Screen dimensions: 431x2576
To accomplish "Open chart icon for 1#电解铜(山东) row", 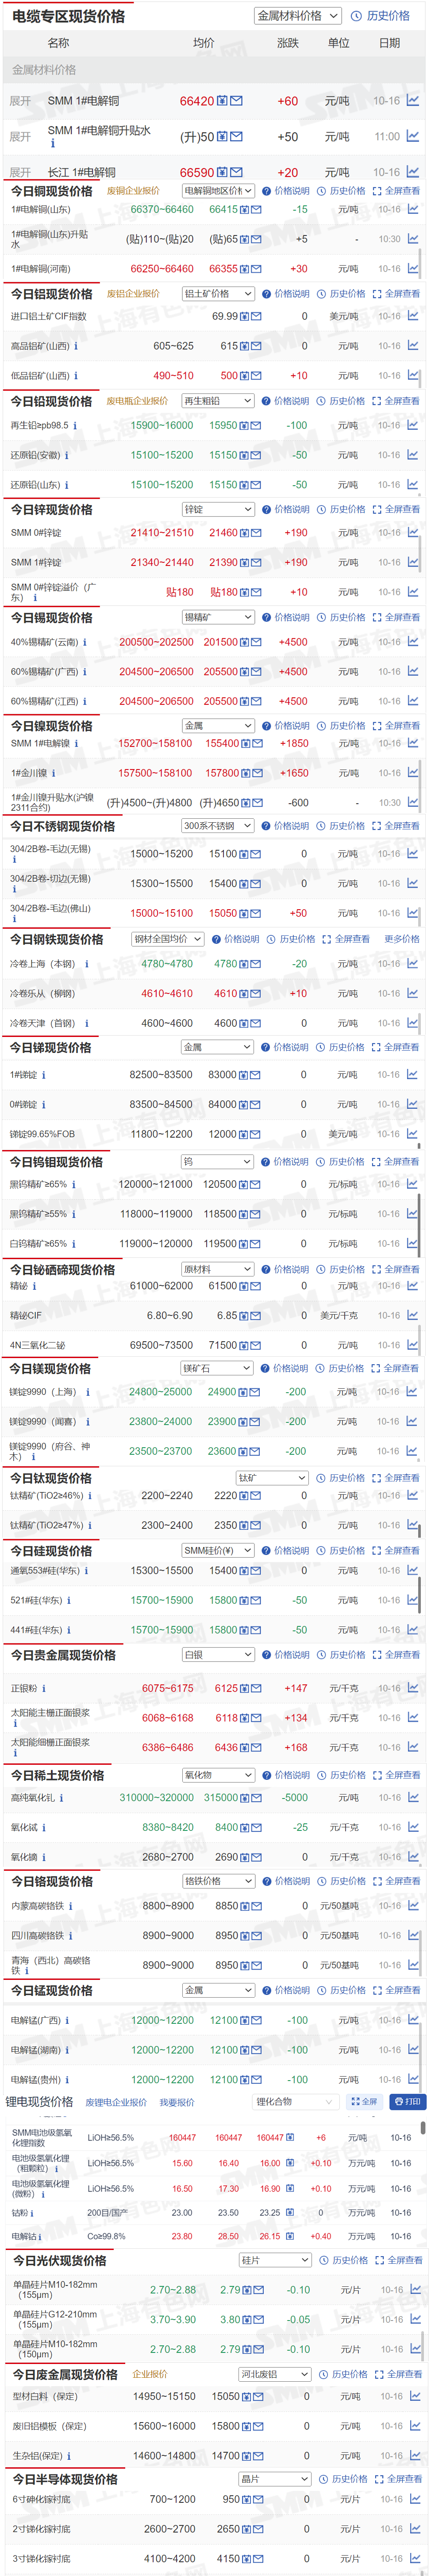I will [412, 209].
